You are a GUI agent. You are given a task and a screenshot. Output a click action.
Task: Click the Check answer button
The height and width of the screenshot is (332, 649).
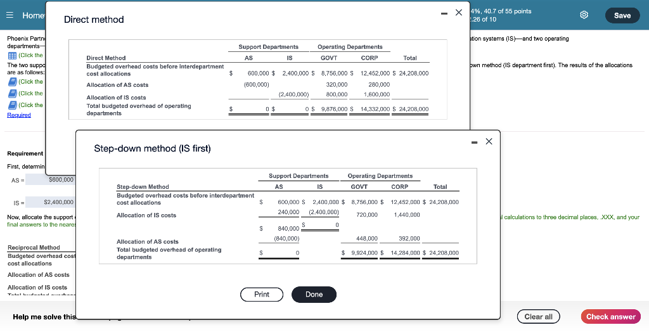(x=610, y=317)
